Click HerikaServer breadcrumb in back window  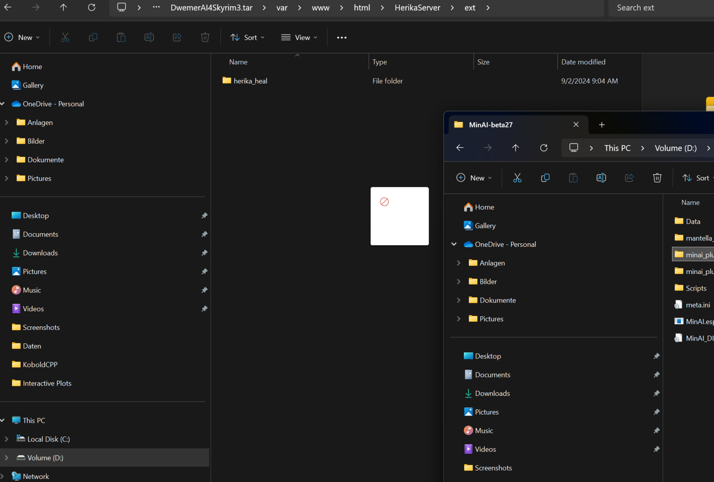coord(417,8)
